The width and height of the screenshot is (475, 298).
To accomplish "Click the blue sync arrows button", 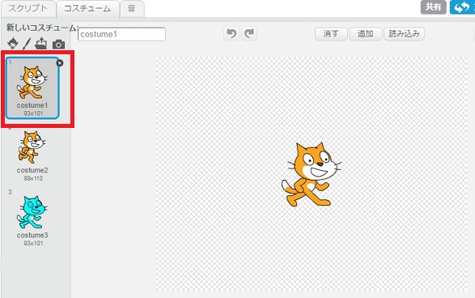I will (462, 7).
